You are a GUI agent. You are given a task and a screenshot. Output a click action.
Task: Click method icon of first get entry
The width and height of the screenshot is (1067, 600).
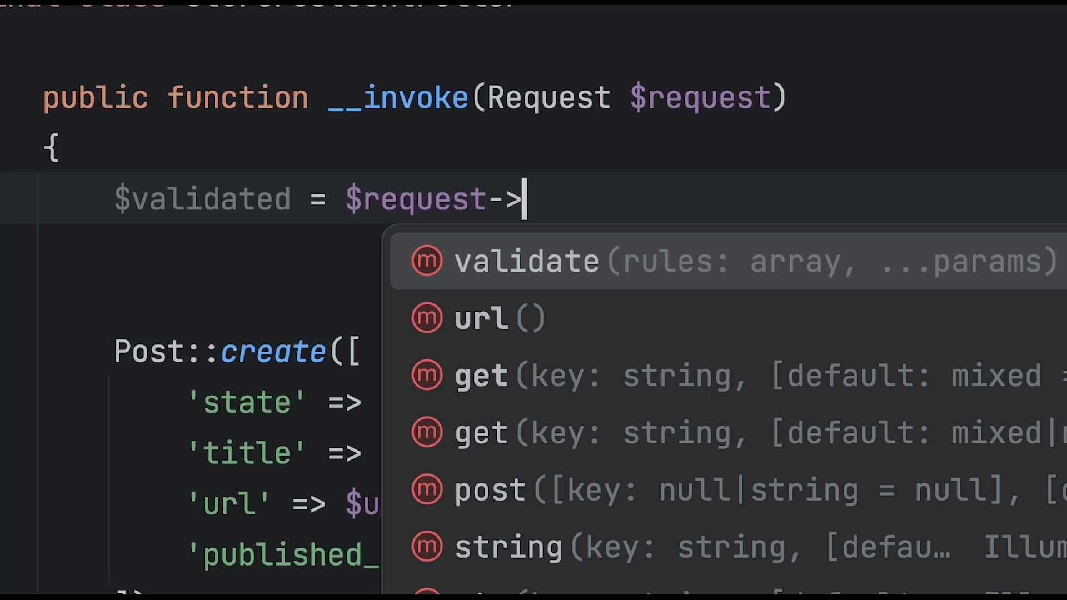click(427, 375)
